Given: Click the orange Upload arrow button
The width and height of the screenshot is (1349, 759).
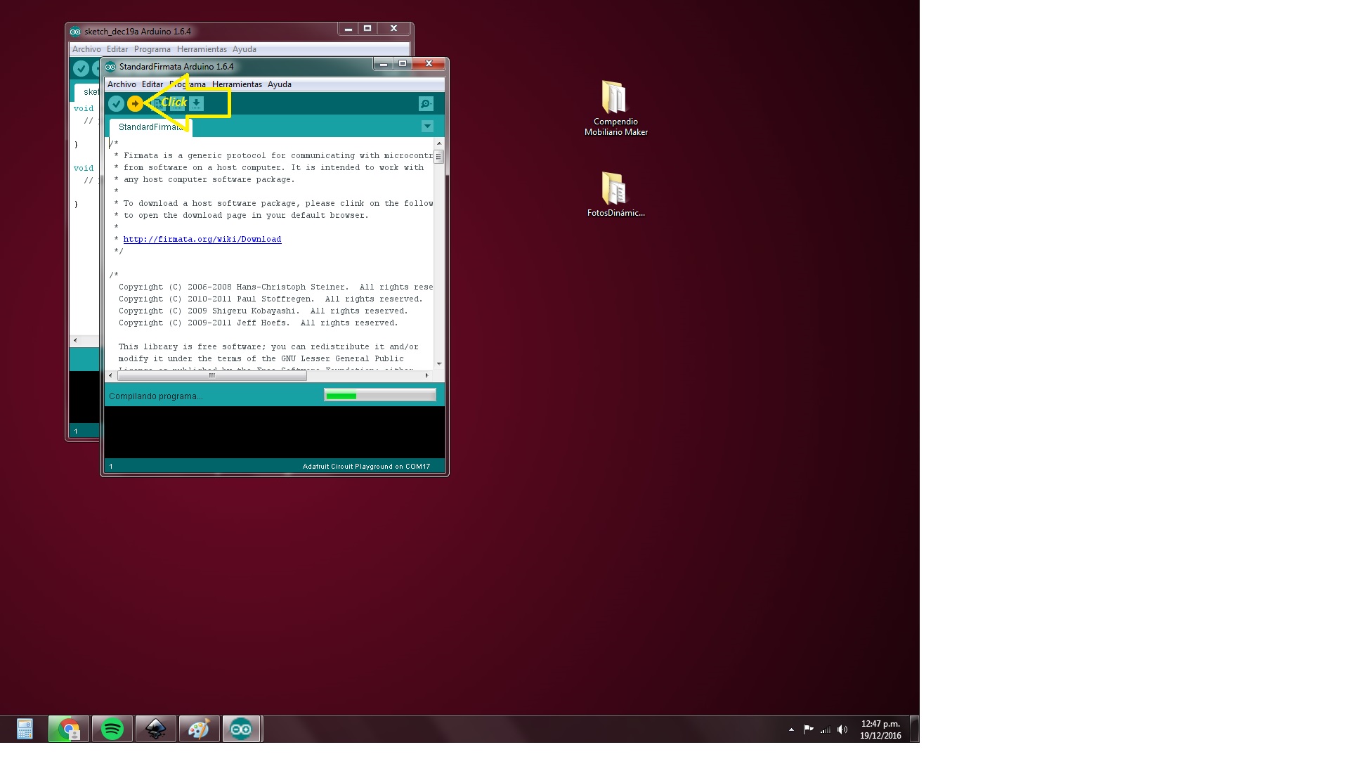Looking at the screenshot, I should (135, 104).
